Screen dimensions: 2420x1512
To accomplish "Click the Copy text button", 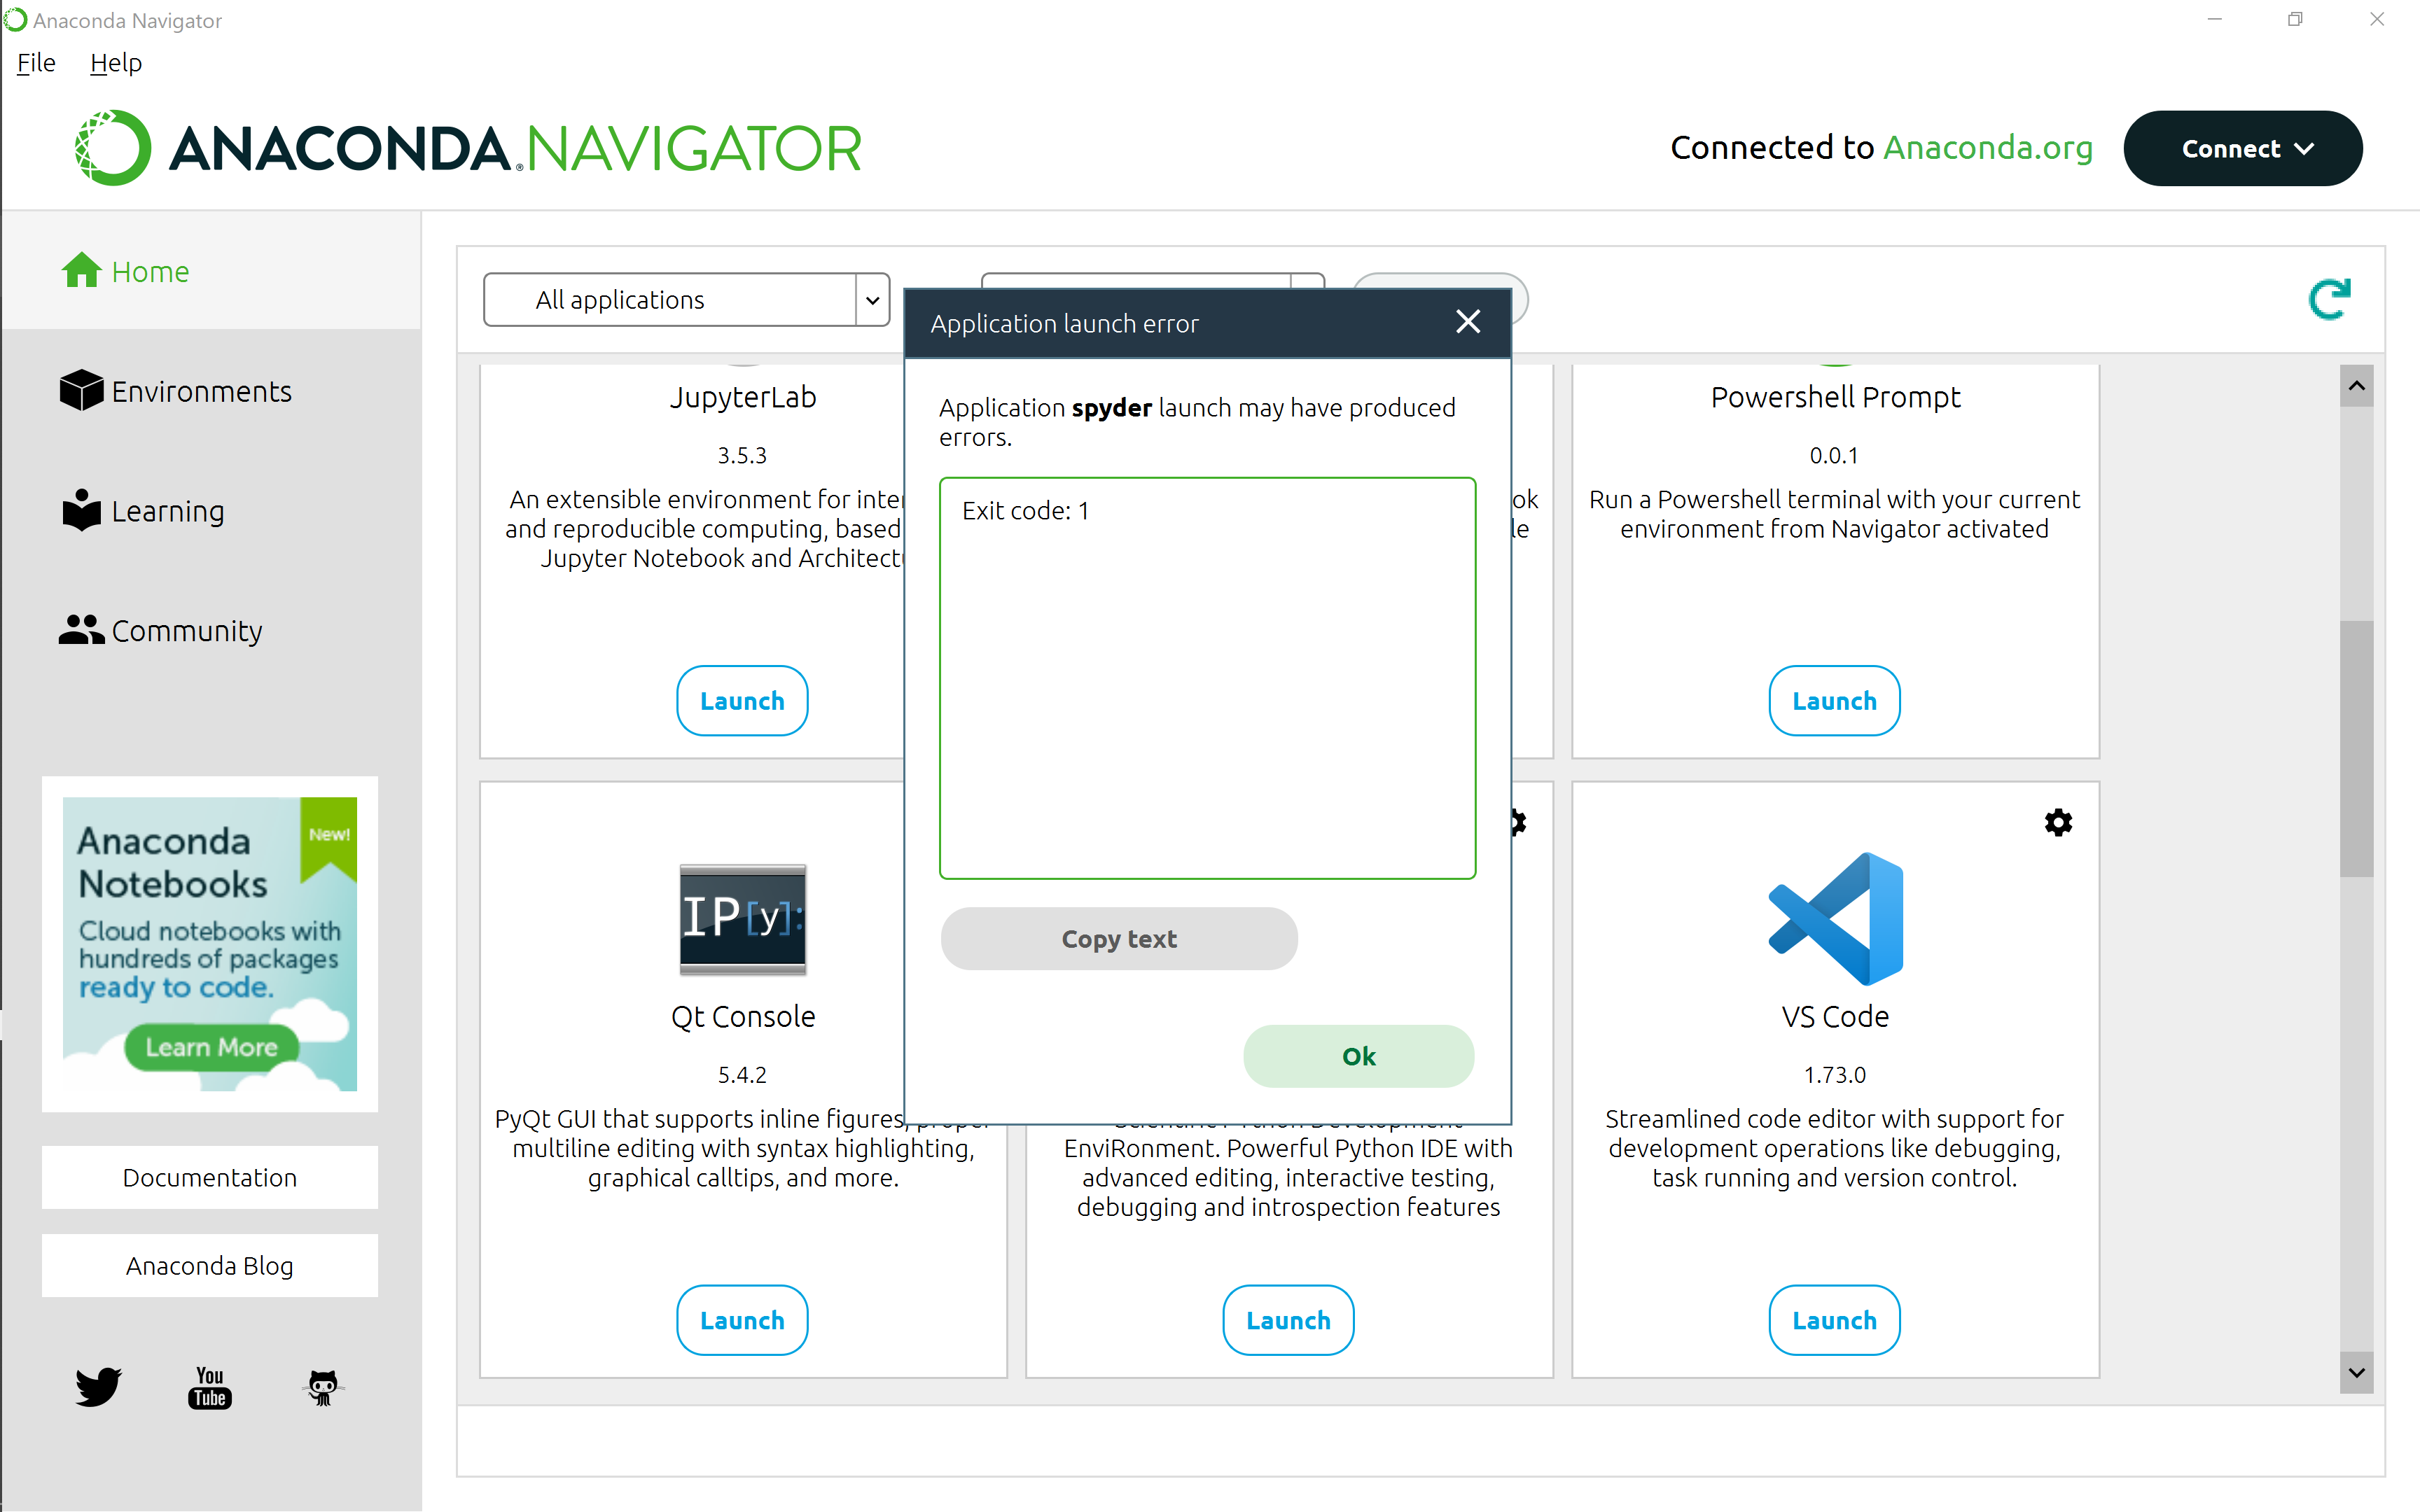I will point(1118,938).
